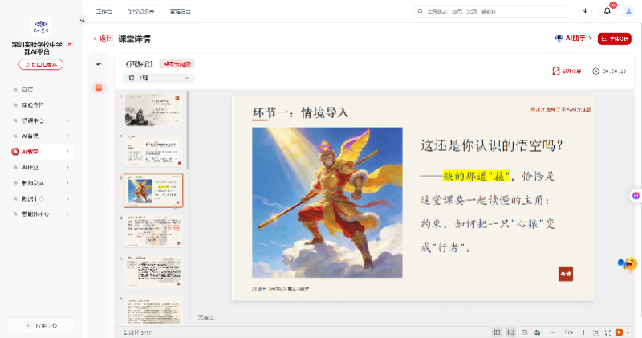Click the green round icon in the status bar
This screenshot has width=642, height=338.
[x=537, y=332]
